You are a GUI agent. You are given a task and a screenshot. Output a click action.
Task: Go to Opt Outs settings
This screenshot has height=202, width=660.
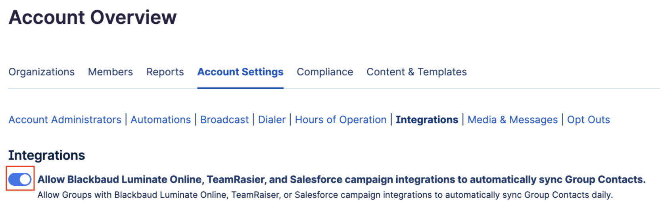coord(589,120)
